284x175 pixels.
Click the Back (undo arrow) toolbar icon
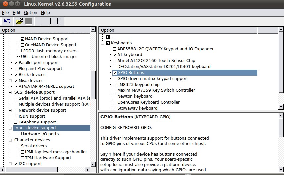(x=7, y=21)
